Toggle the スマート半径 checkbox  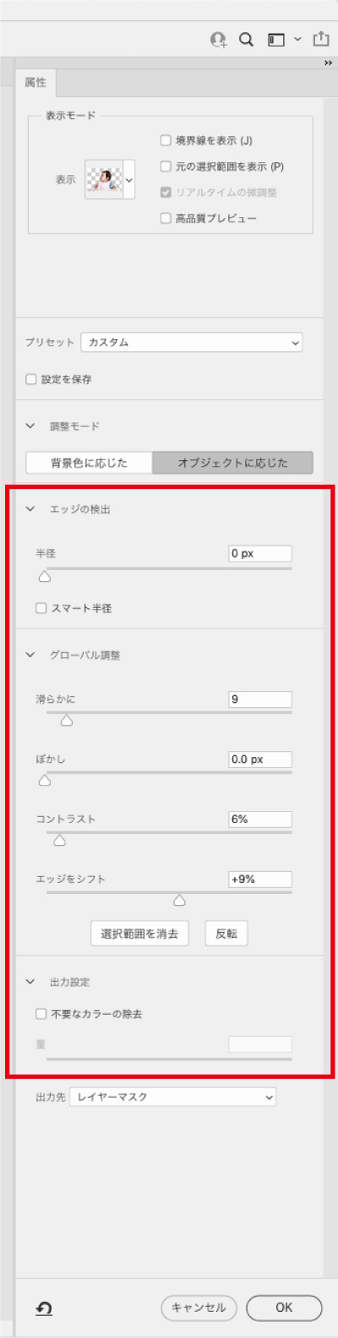pyautogui.click(x=41, y=608)
